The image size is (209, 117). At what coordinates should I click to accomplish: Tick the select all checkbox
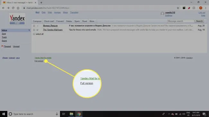point(34,34)
